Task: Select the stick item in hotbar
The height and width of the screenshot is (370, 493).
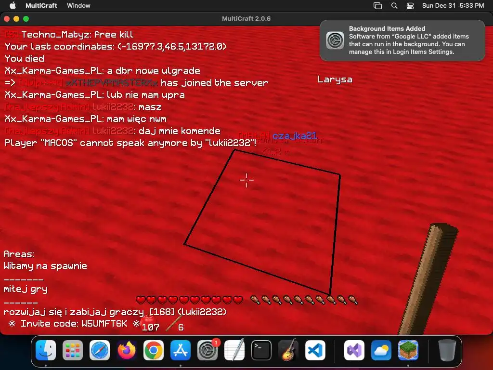Action: click(174, 324)
